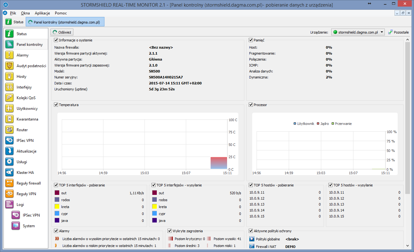The image size is (414, 252).
Task: Click the vertical scrollbar thumb
Action: coord(407,118)
